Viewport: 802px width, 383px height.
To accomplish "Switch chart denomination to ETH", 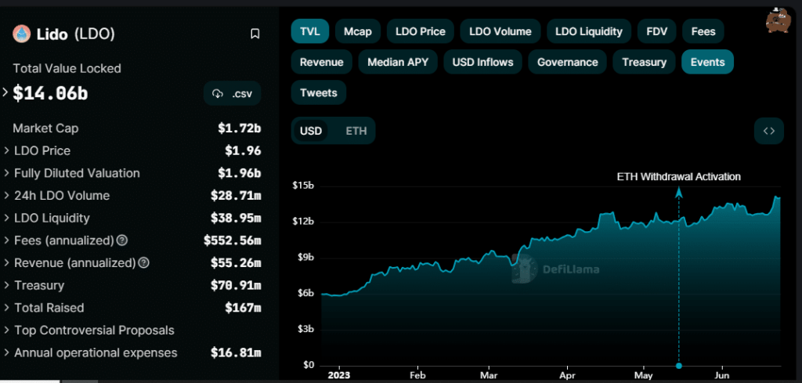I will pyautogui.click(x=356, y=131).
